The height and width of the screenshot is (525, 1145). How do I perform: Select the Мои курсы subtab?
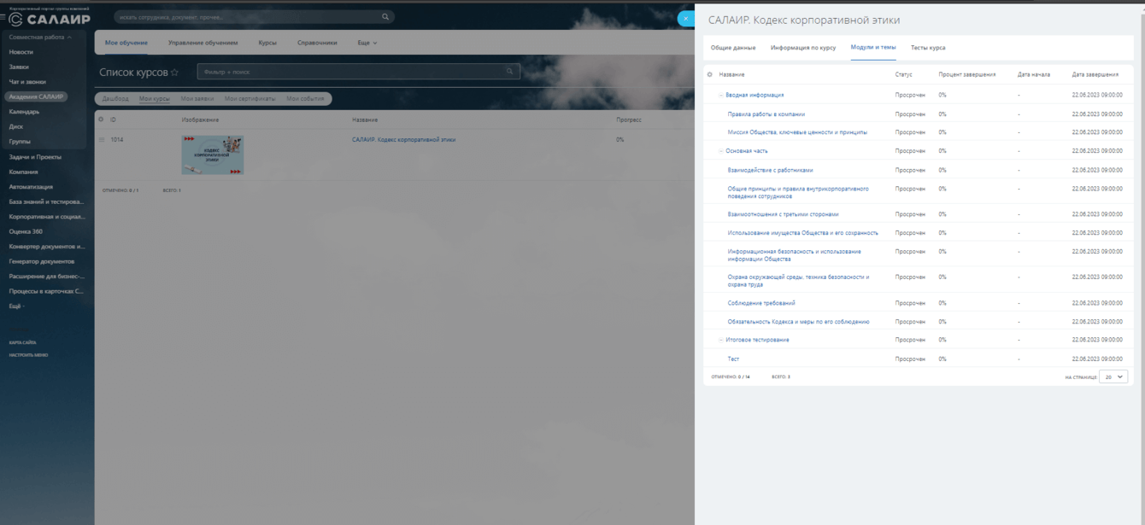point(155,99)
